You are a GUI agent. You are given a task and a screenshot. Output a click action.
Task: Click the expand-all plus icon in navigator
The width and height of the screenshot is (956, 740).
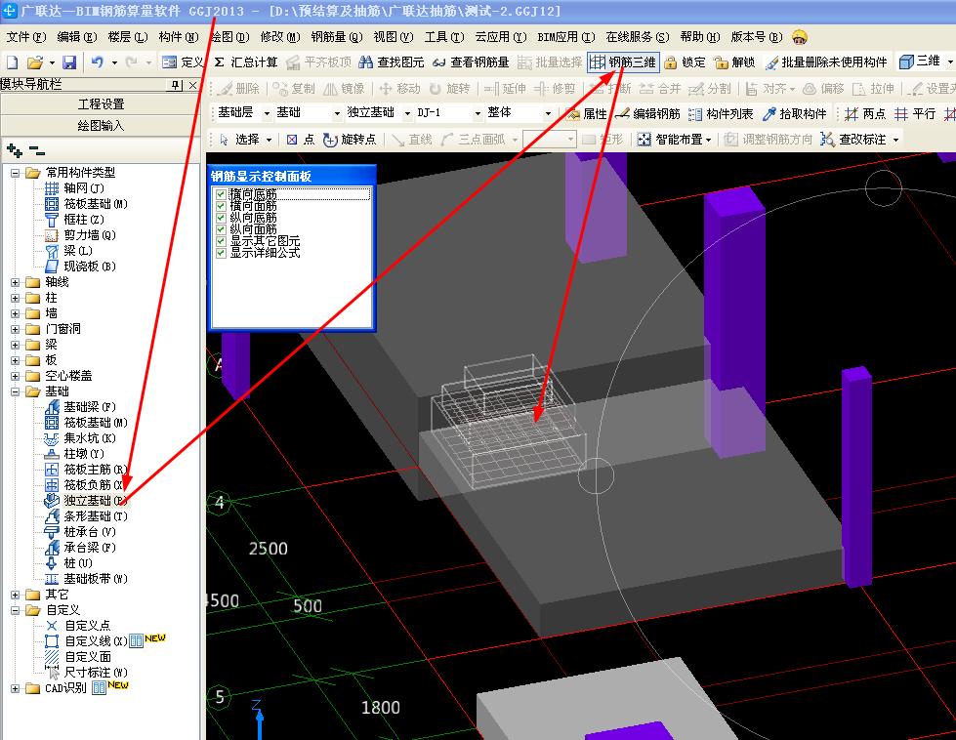pyautogui.click(x=15, y=149)
